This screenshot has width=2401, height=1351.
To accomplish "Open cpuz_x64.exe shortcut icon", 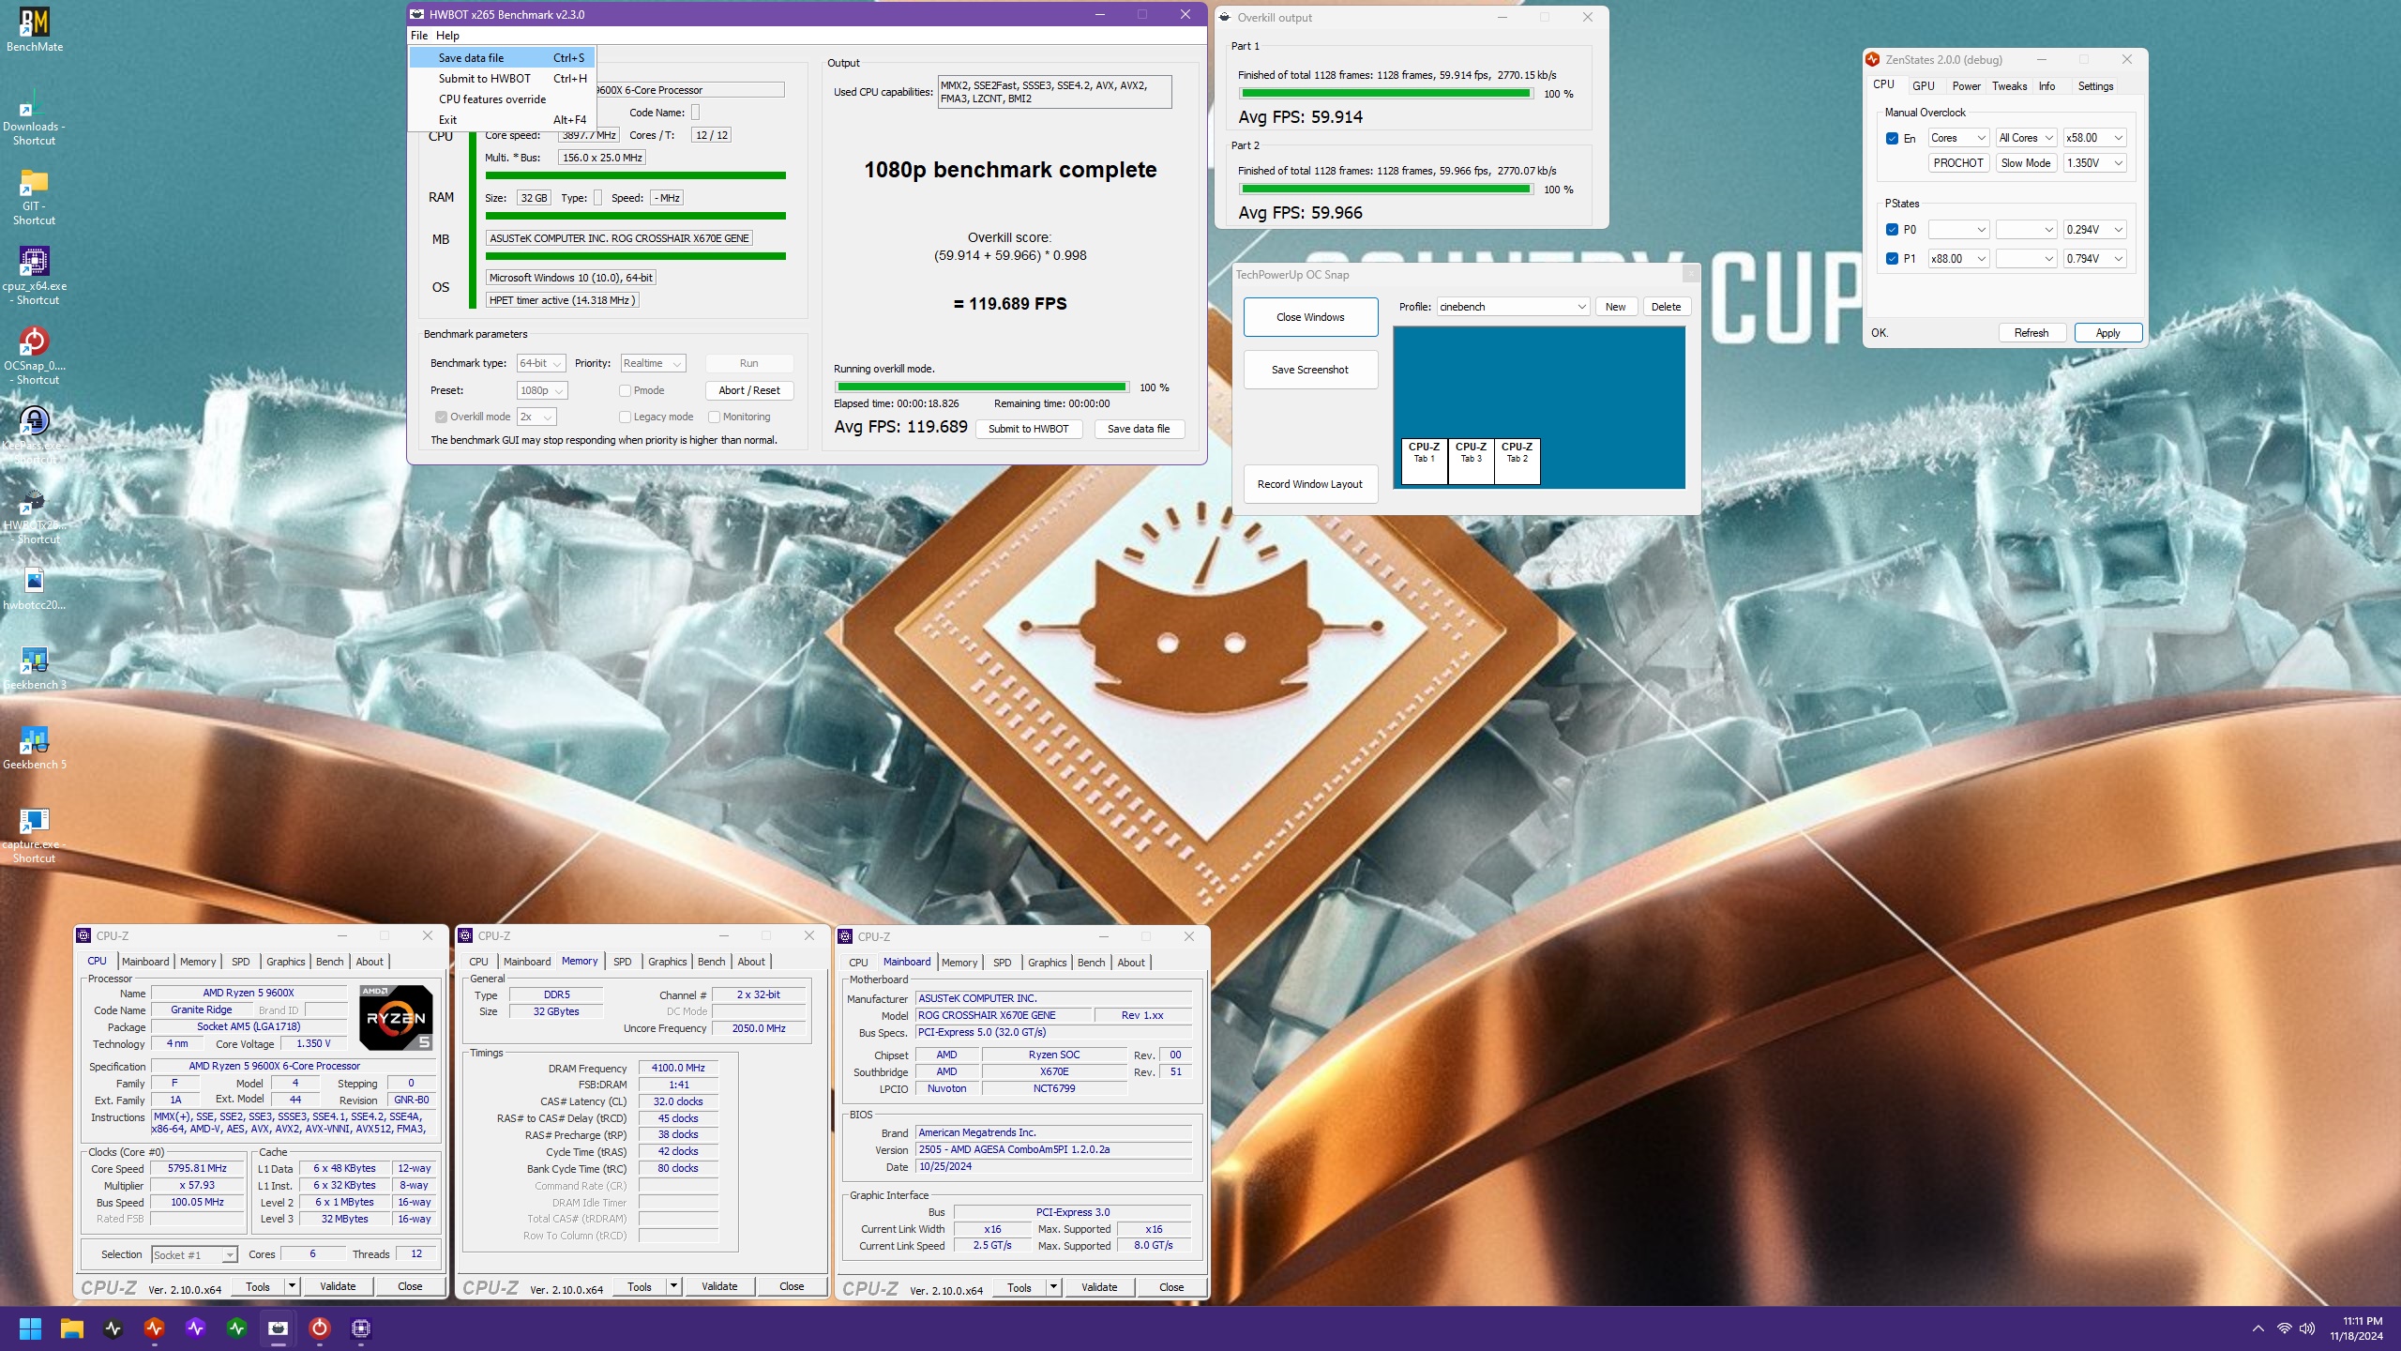I will click(34, 277).
